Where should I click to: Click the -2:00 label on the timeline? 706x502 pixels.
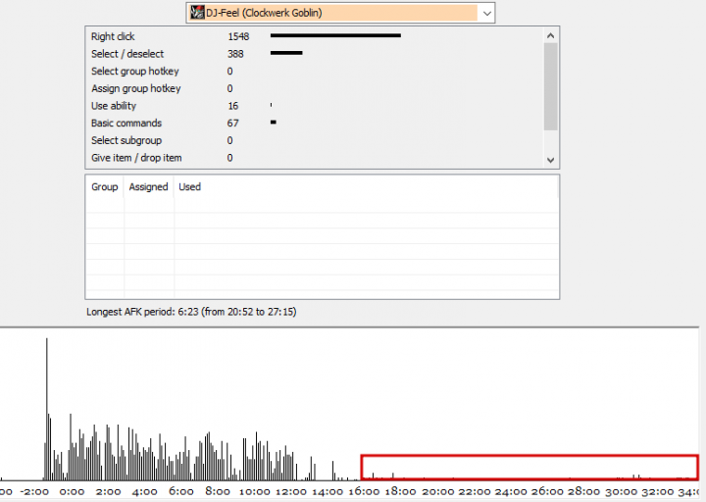point(34,491)
